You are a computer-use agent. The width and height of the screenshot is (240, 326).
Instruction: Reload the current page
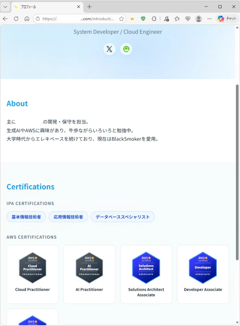16,19
